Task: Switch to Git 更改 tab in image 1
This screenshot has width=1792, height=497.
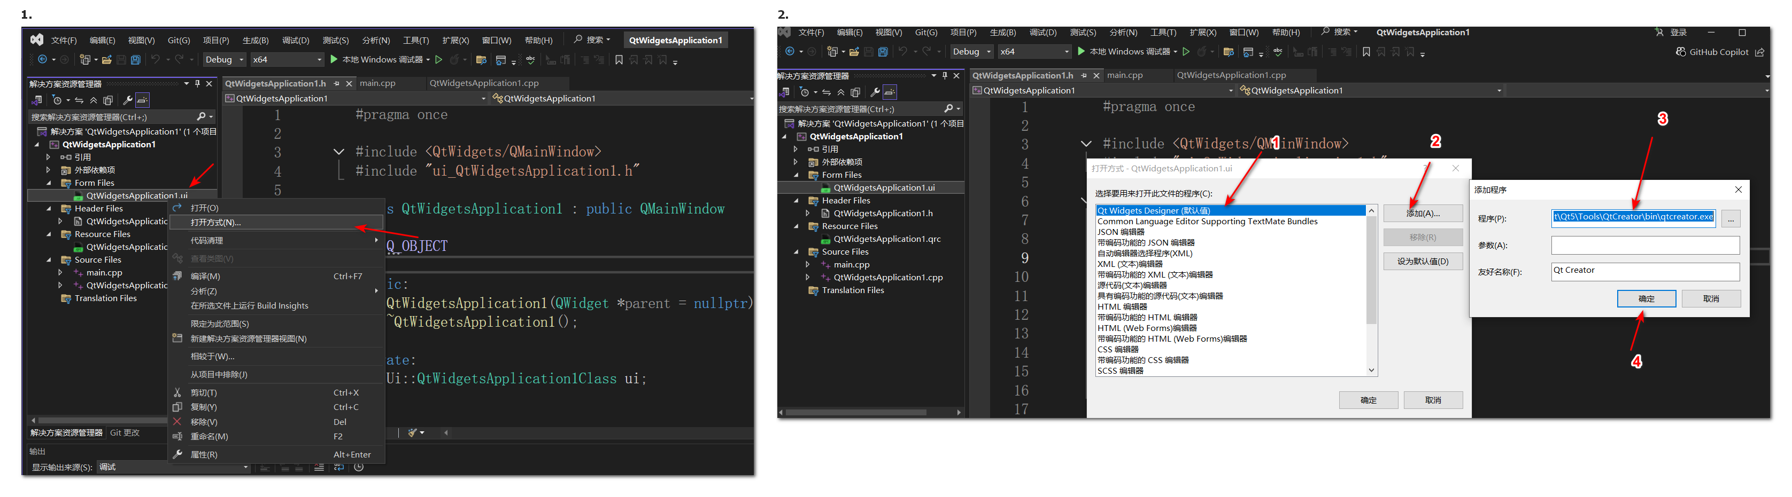Action: point(125,433)
